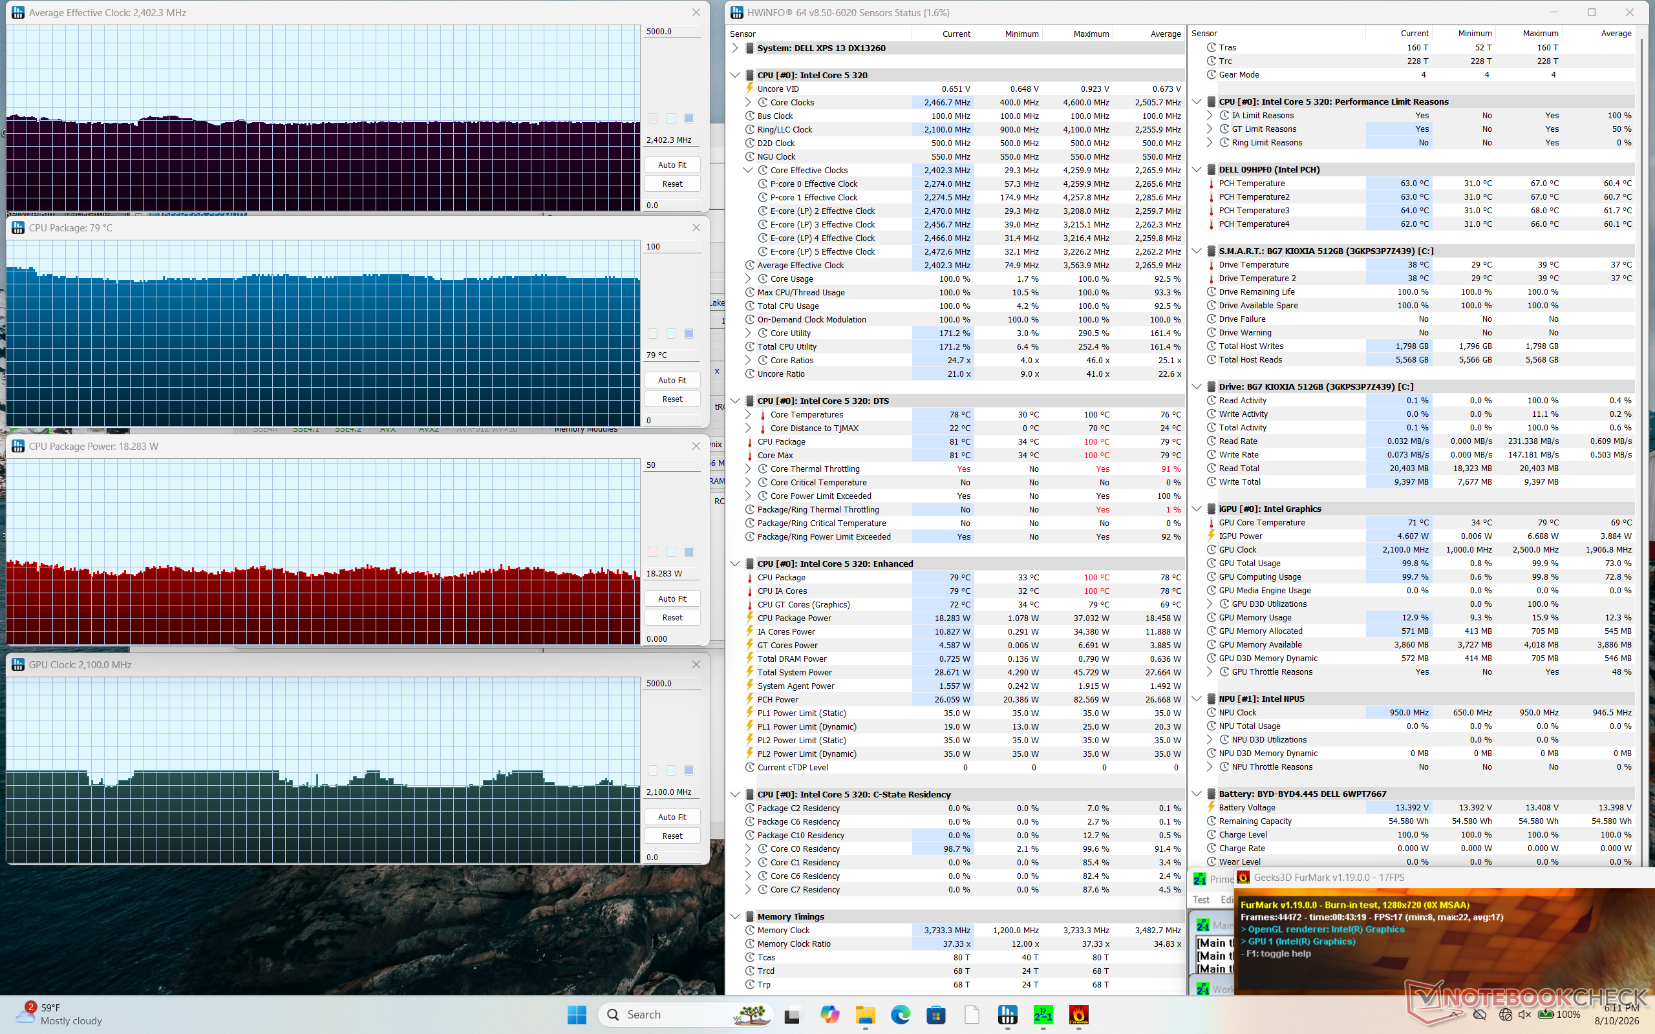Click the FurMark flame icon in its title bar
Viewport: 1655px width, 1034px height.
1243,878
